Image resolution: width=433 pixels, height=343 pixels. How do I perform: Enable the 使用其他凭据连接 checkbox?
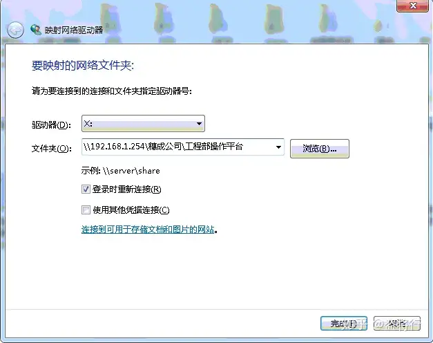[x=86, y=210]
